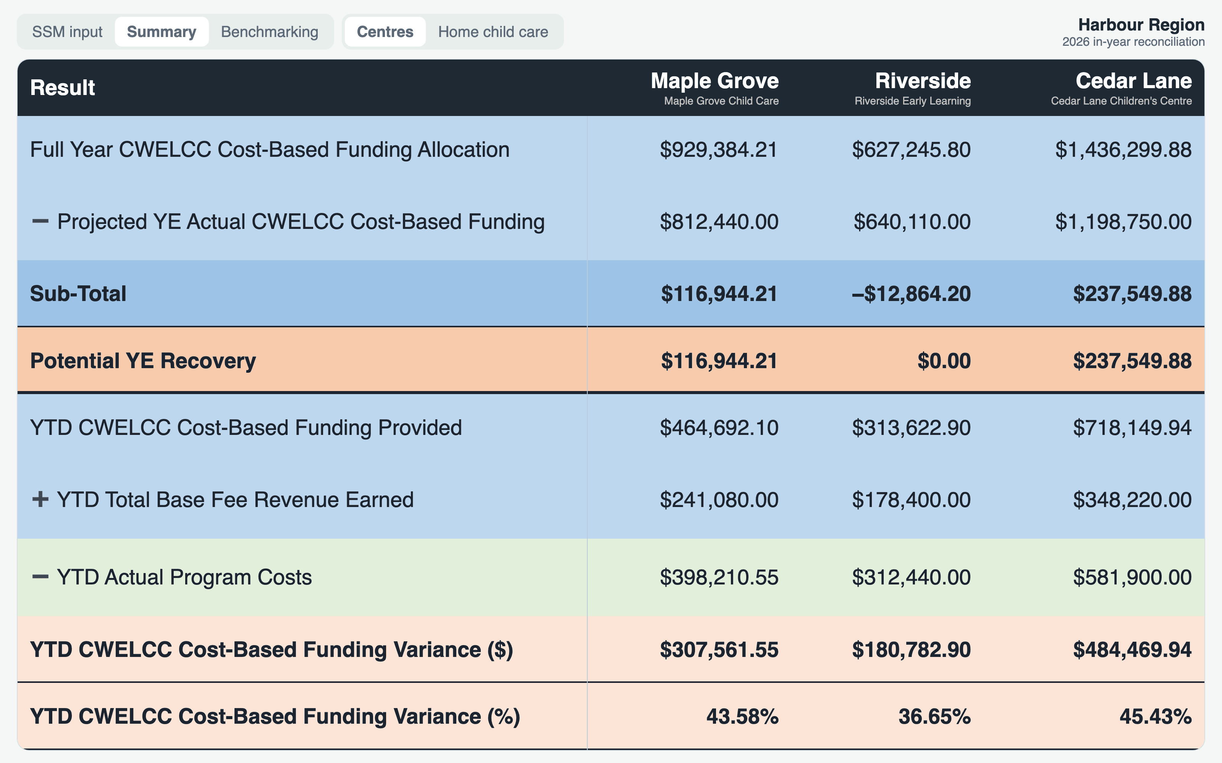
Task: Click the $812,440.00 projected funding cell
Action: coord(719,222)
